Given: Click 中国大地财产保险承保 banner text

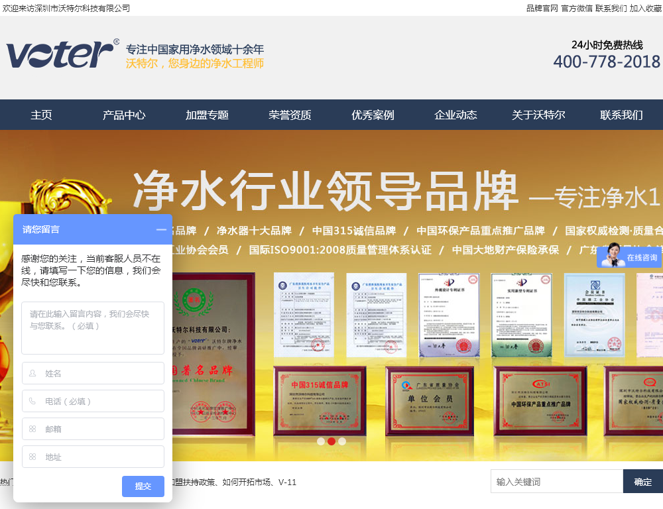Looking at the screenshot, I should [505, 250].
